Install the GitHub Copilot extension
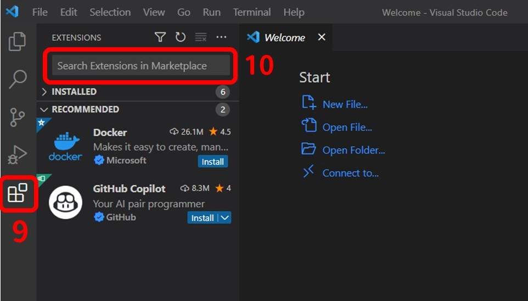528x301 pixels. tap(203, 218)
